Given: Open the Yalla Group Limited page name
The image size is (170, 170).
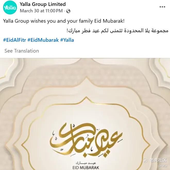Looking at the screenshot, I should point(43,4).
